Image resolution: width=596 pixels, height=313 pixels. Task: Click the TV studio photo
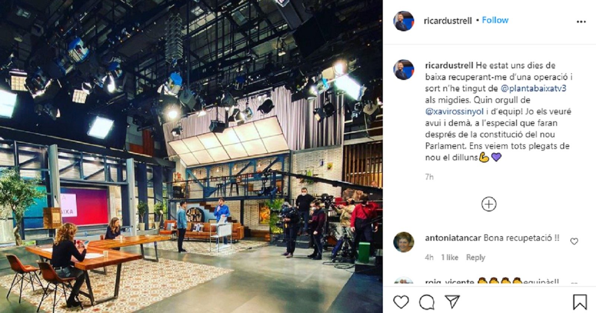click(x=191, y=156)
